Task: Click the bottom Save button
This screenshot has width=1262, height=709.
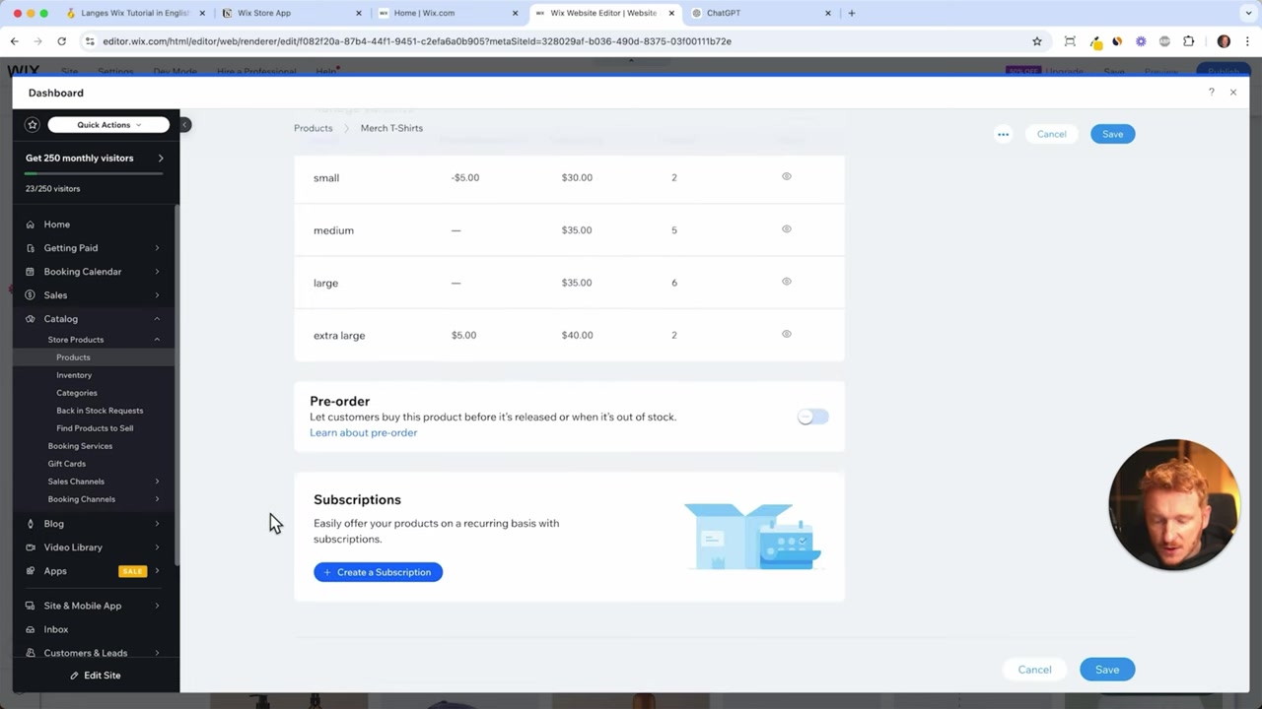Action: pos(1107,670)
